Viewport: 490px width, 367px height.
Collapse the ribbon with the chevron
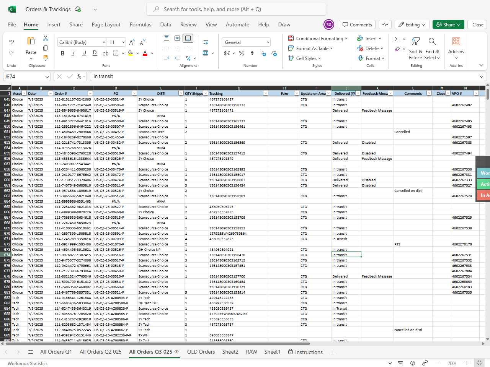coord(481,65)
